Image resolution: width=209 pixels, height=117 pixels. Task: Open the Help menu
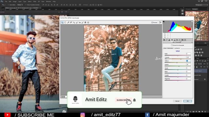click(x=54, y=1)
